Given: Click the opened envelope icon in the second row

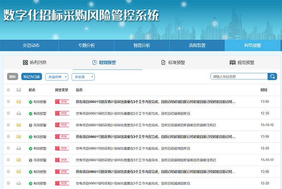Looking at the screenshot, I should 19,113.
